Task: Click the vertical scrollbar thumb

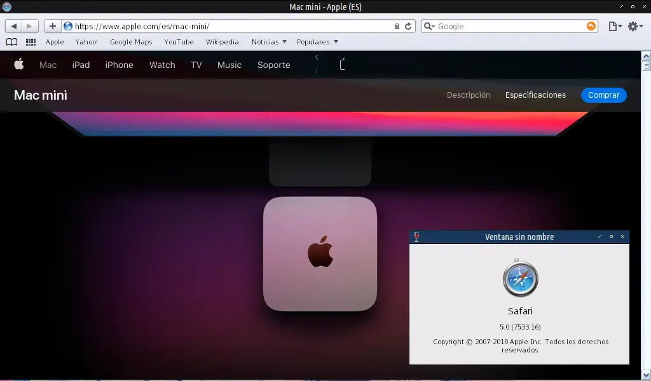Action: click(x=646, y=66)
